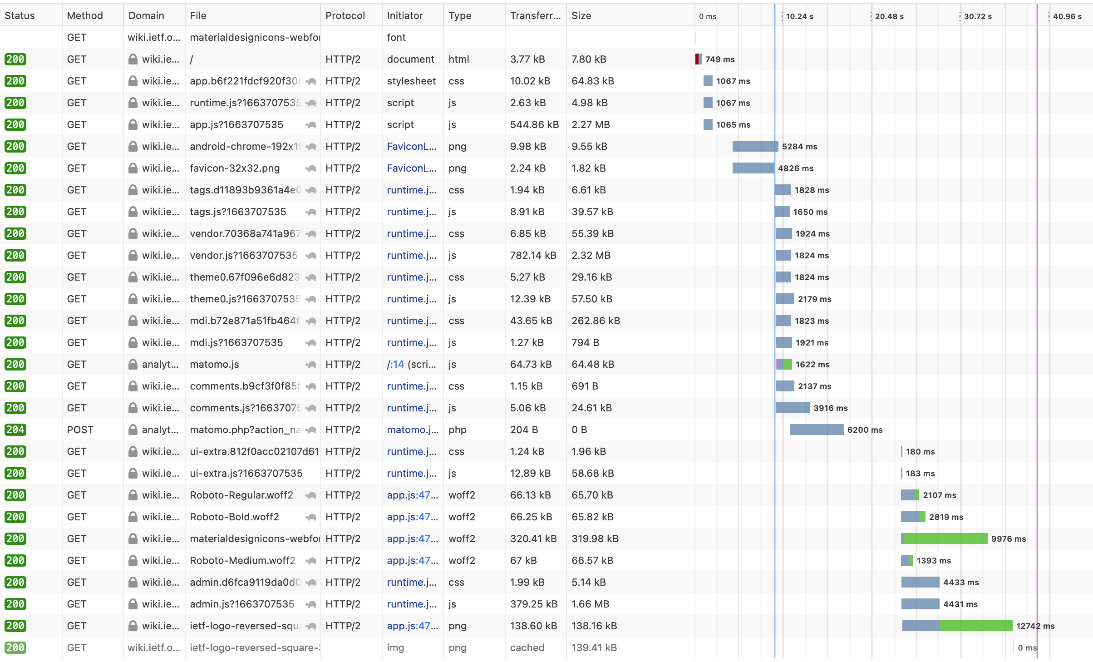The width and height of the screenshot is (1093, 662).
Task: Click the turtle icon beside Roboto-Bold.woff2
Action: tap(311, 517)
